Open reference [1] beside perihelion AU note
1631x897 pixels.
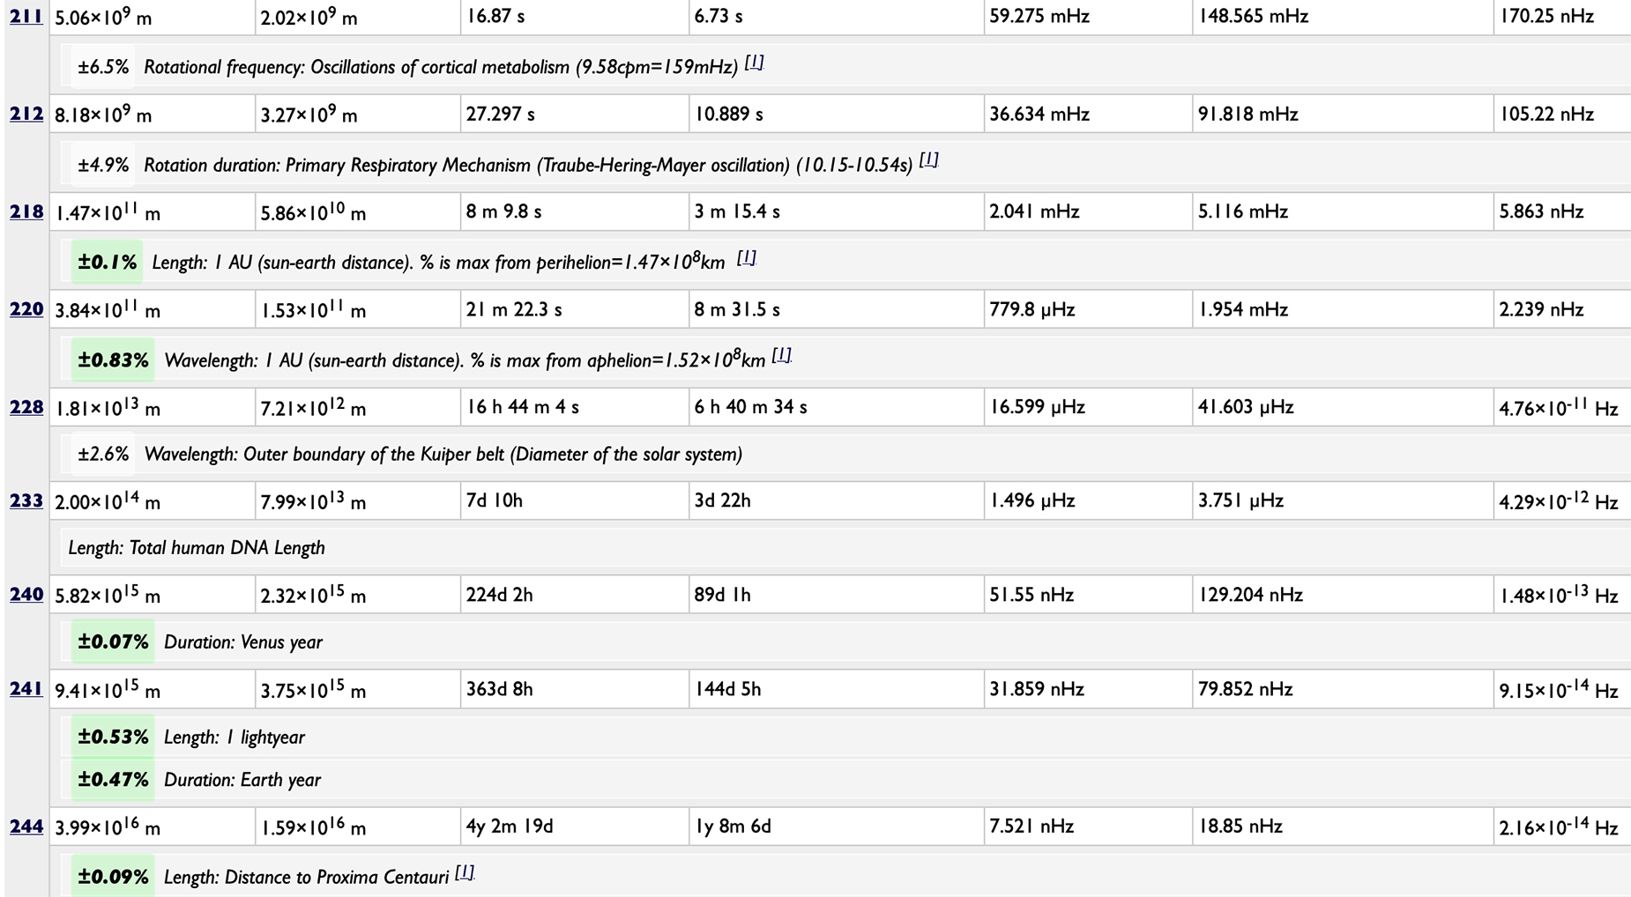click(x=747, y=257)
